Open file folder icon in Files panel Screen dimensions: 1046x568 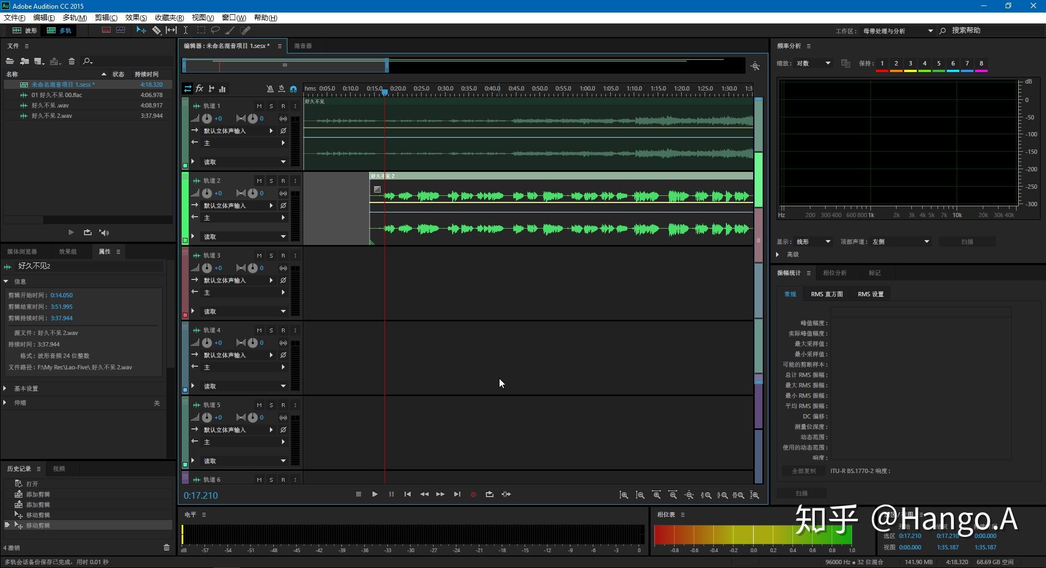pos(10,61)
